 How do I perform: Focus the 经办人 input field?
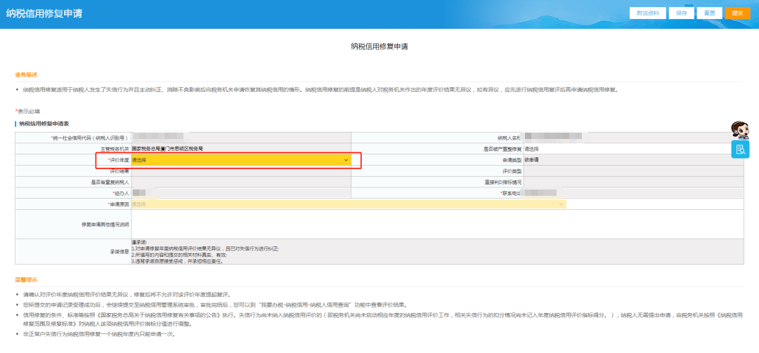(x=240, y=193)
